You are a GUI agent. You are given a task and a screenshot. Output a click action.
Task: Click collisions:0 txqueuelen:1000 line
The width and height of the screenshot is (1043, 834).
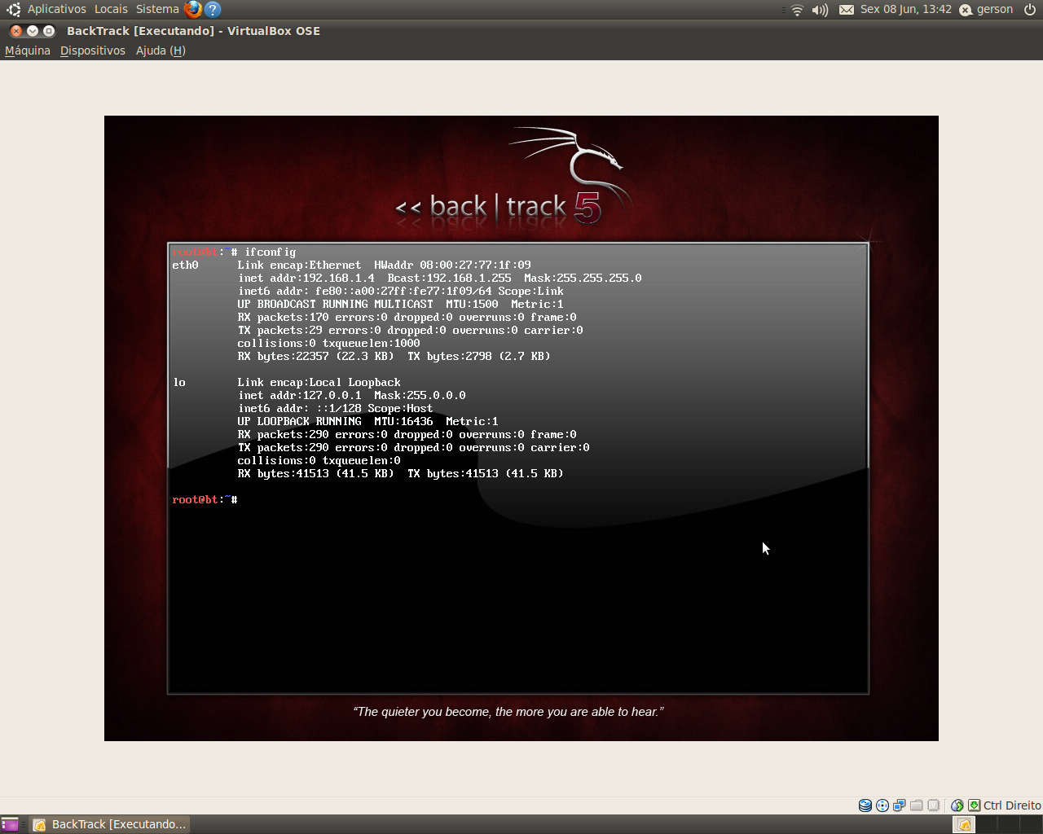click(x=329, y=343)
